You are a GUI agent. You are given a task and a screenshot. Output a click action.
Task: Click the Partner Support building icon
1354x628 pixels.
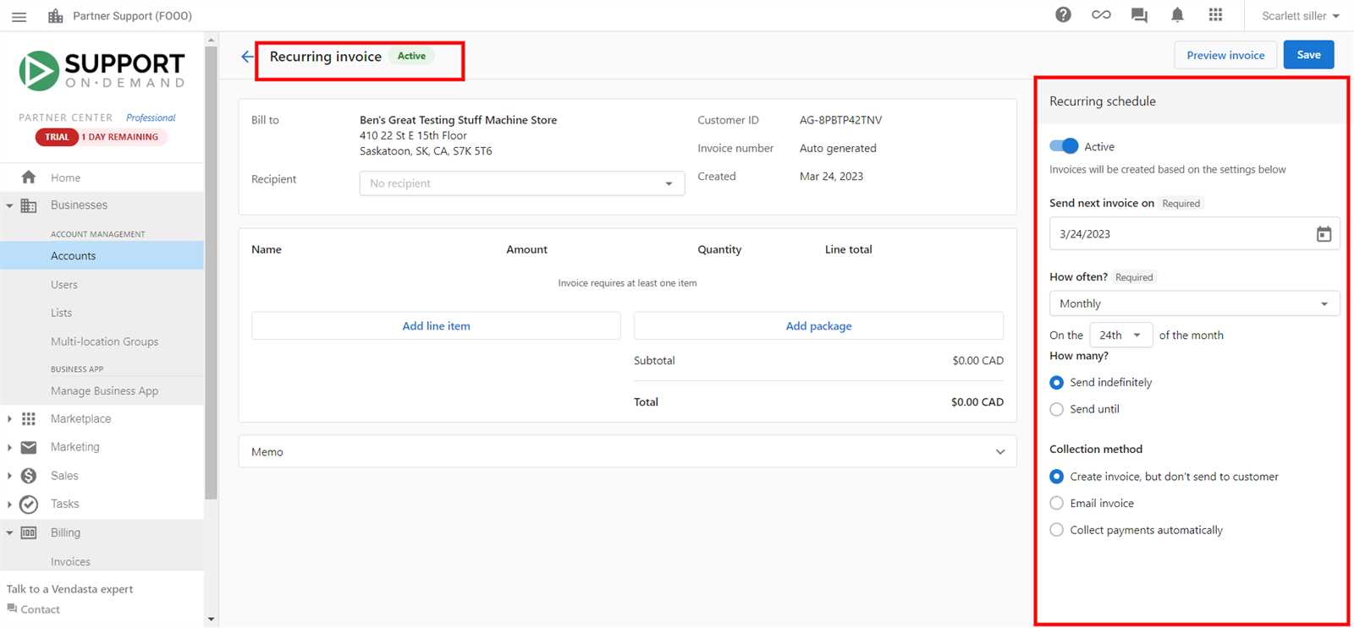(x=56, y=16)
